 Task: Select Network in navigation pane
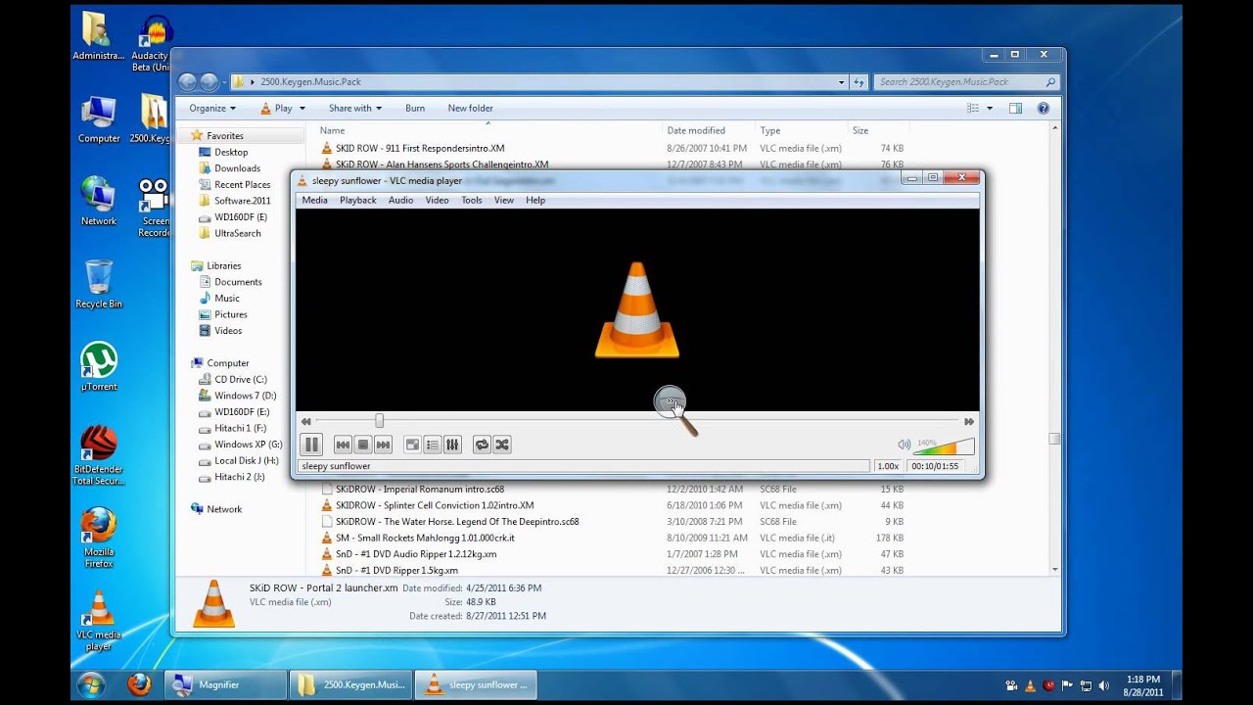point(223,509)
